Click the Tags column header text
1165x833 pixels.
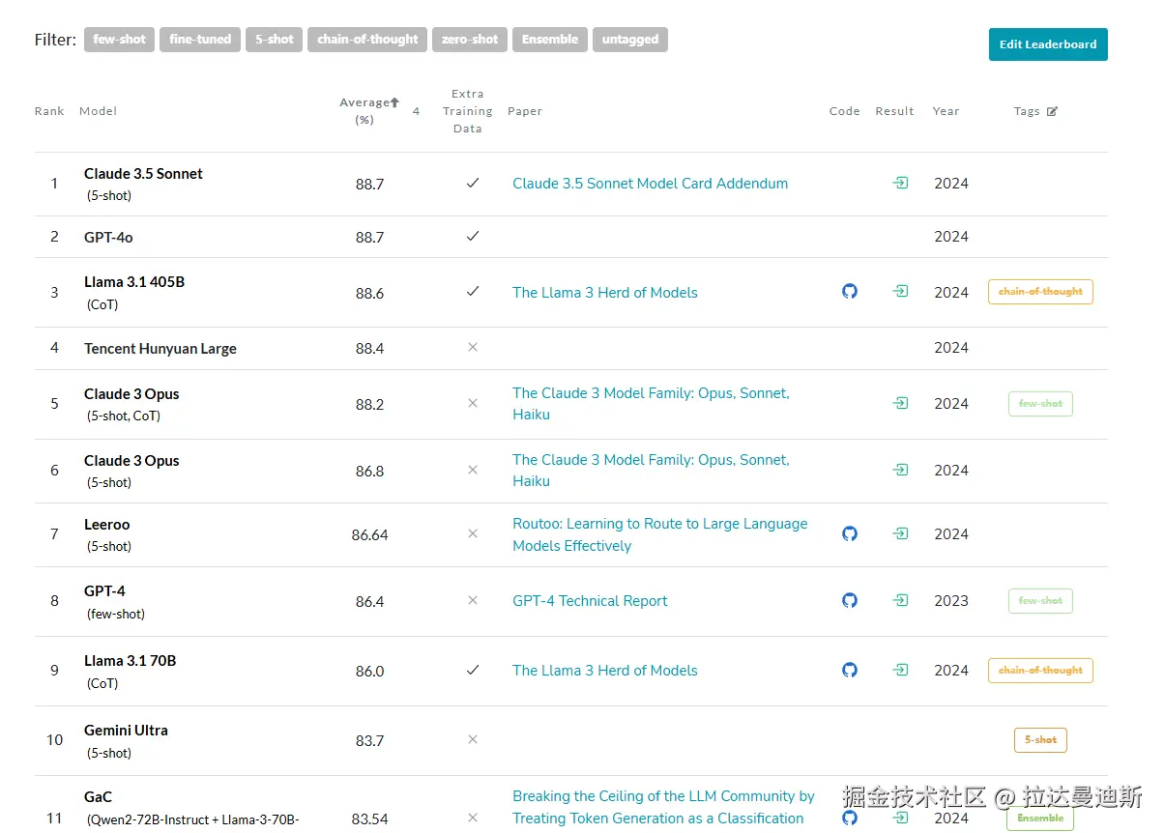[x=1027, y=111]
